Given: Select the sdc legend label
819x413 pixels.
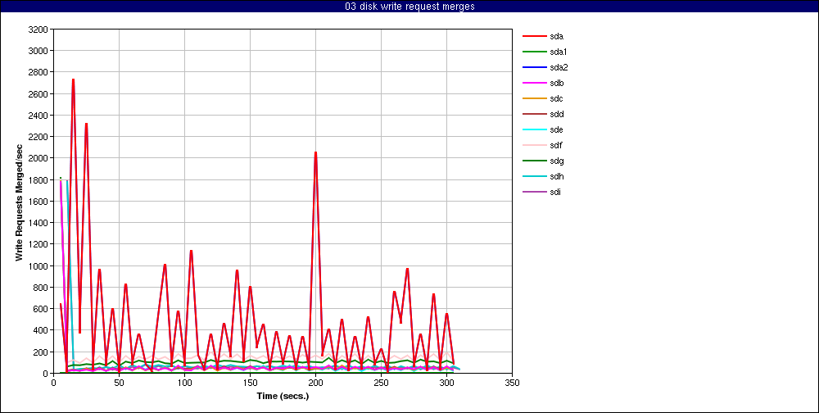Looking at the screenshot, I should [556, 99].
